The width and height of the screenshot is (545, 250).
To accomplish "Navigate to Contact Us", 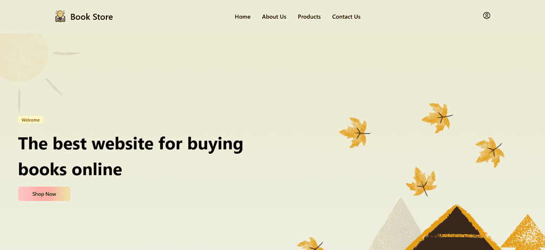I will pyautogui.click(x=346, y=16).
